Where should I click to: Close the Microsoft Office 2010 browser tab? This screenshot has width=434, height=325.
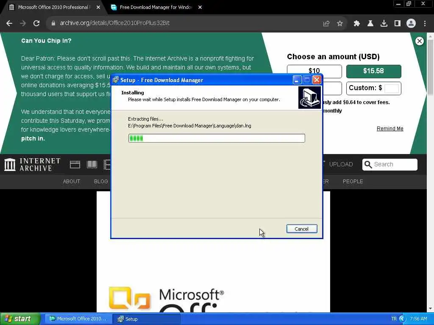point(98,8)
